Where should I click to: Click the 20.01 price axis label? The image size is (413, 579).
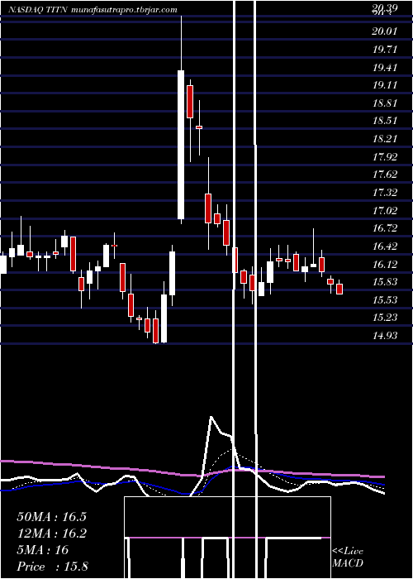385,31
